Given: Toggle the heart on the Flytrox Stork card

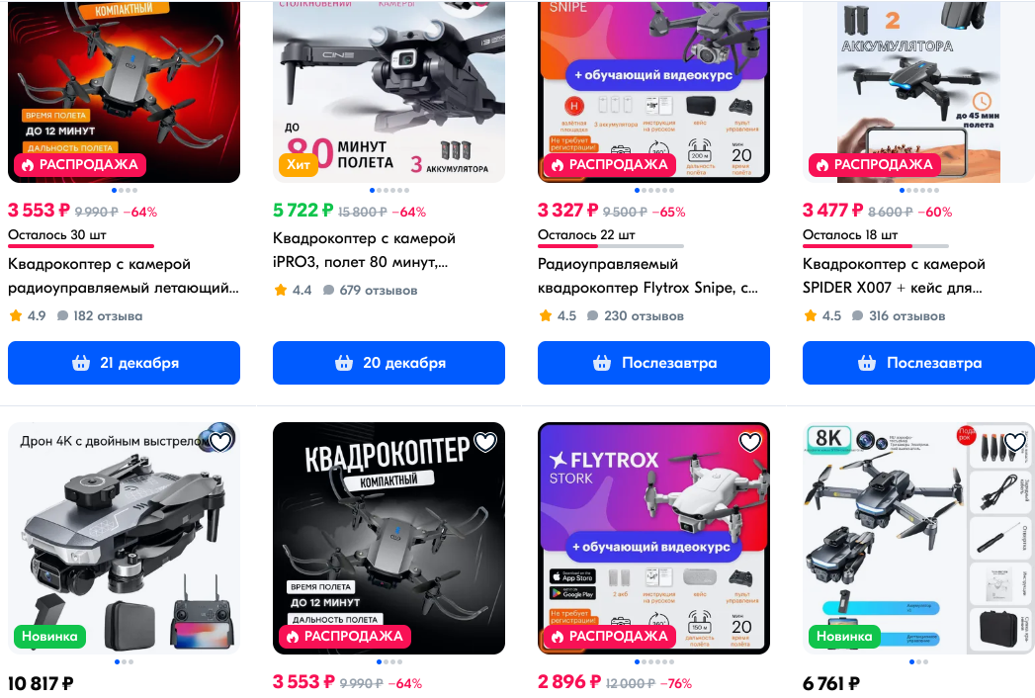Looking at the screenshot, I should pos(750,442).
